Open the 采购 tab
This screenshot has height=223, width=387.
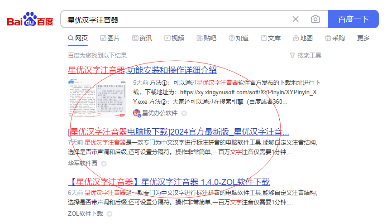(x=335, y=38)
